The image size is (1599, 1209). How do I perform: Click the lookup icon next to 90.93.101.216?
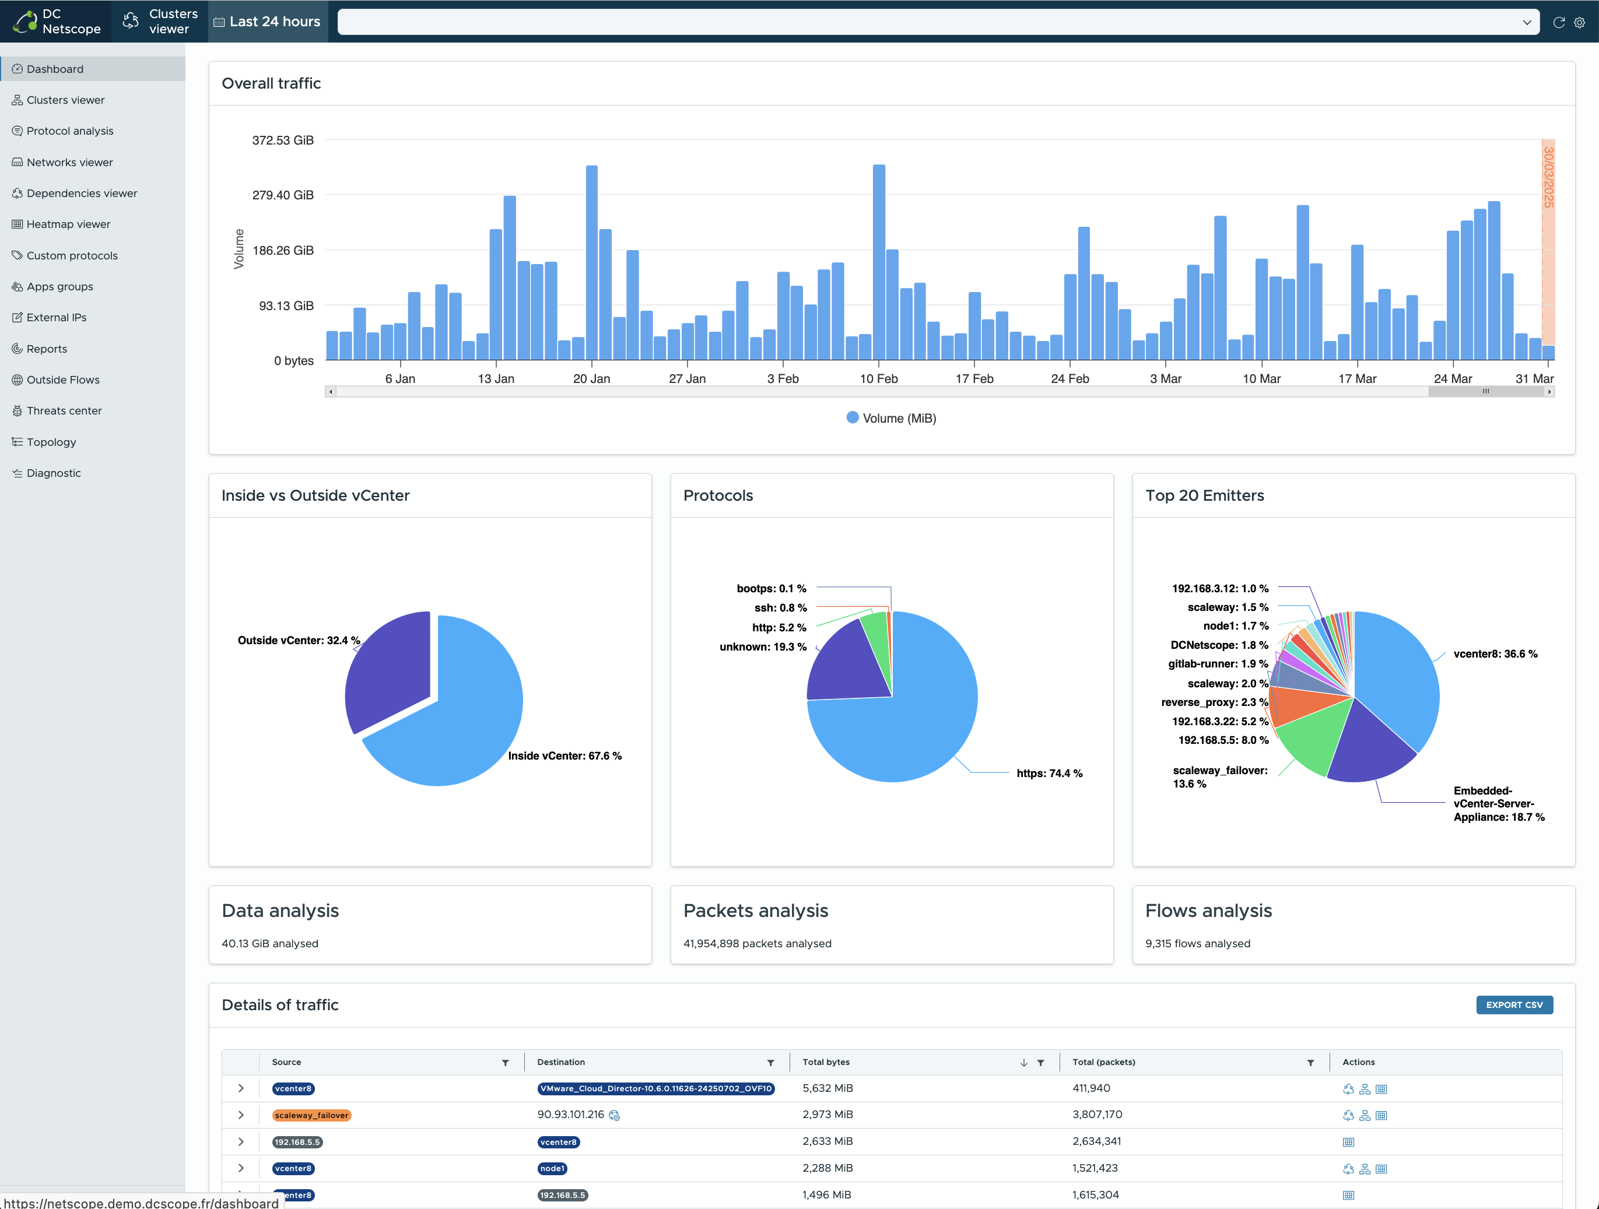(615, 1116)
